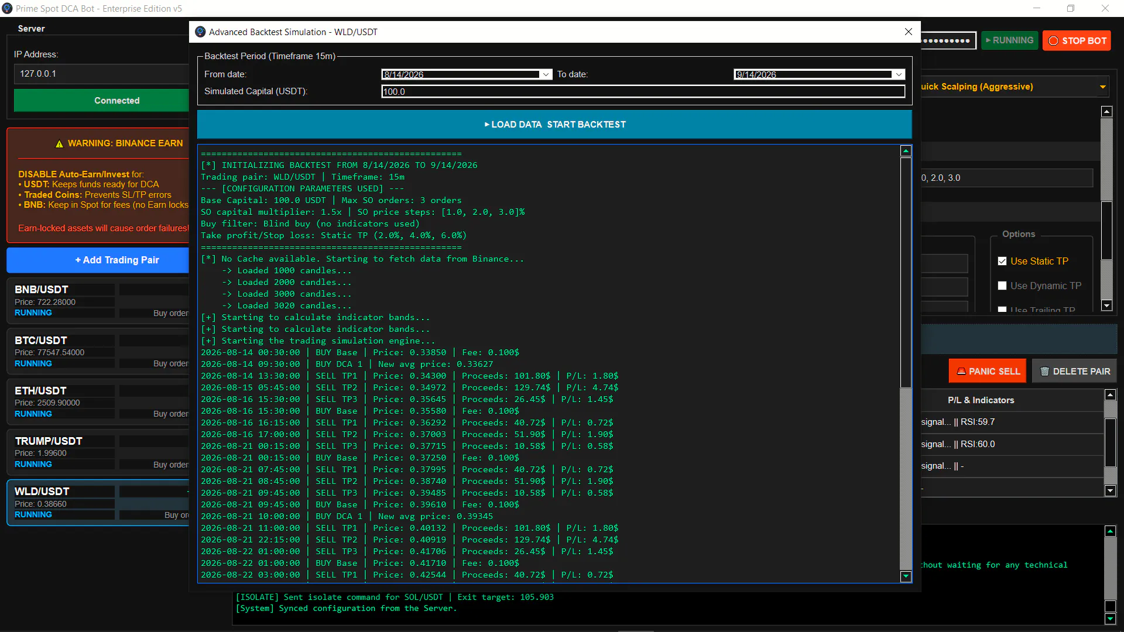1124x632 pixels.
Task: Click the RUNNING status indicator
Action: (x=1009, y=40)
